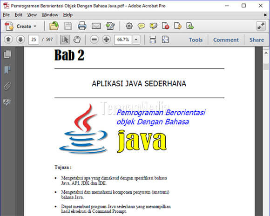Click the page number field showing 25

(34, 40)
